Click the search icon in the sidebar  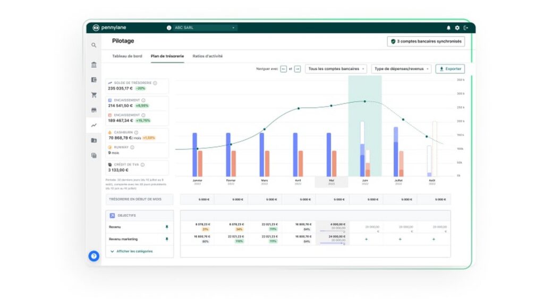pos(94,46)
